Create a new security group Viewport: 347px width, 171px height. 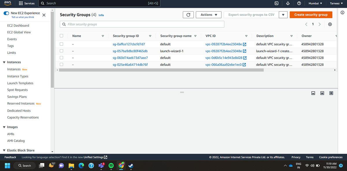(311, 14)
